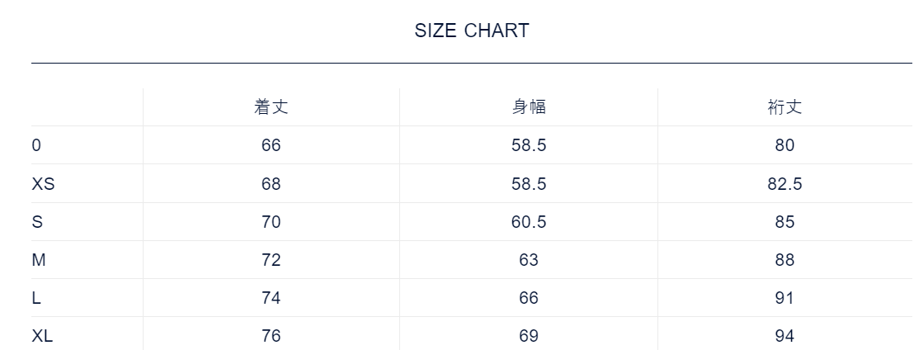914x350 pixels.
Task: Click the XL size row label
Action: 43,336
